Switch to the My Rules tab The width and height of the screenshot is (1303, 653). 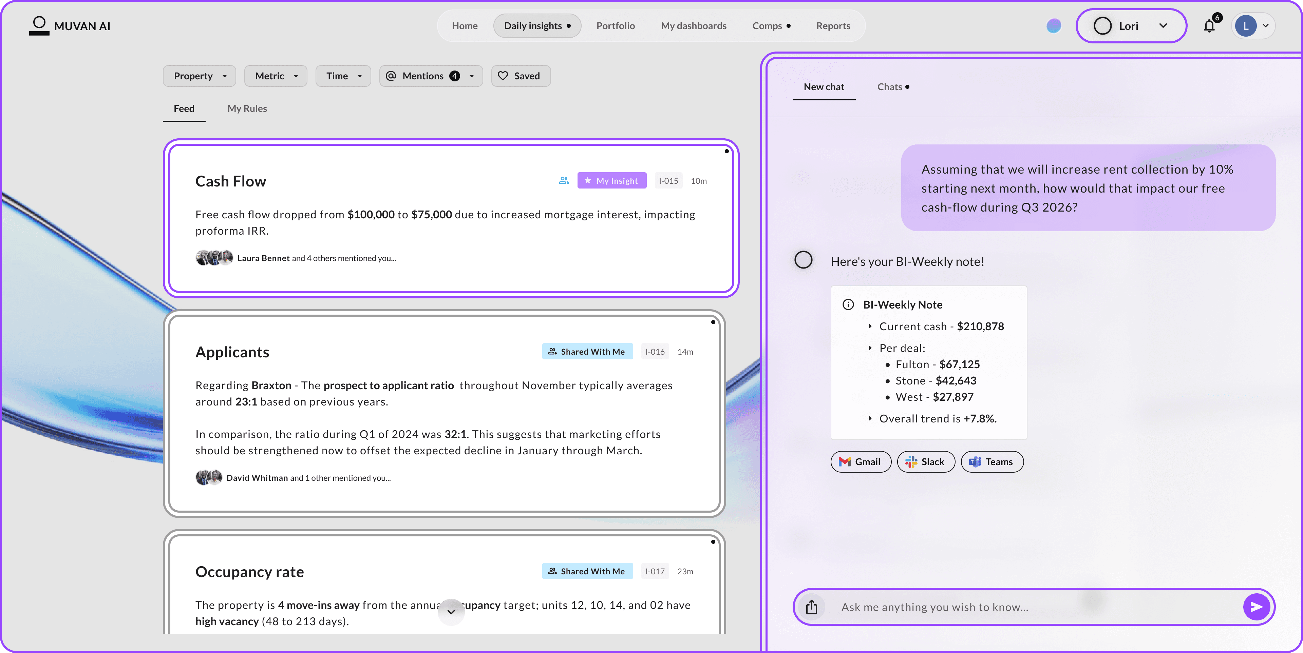pos(247,109)
